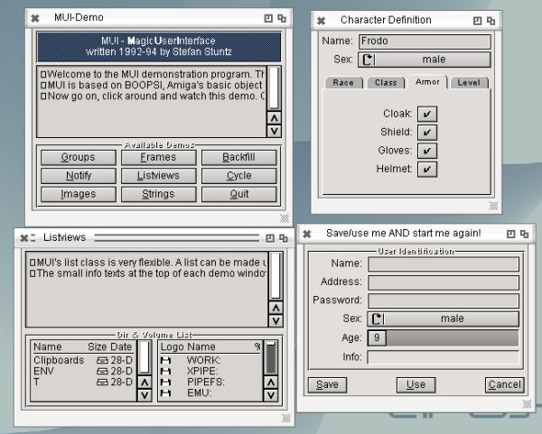Click the disk icon beside Clipboards entry
Image resolution: width=542 pixels, height=434 pixels.
(x=103, y=360)
